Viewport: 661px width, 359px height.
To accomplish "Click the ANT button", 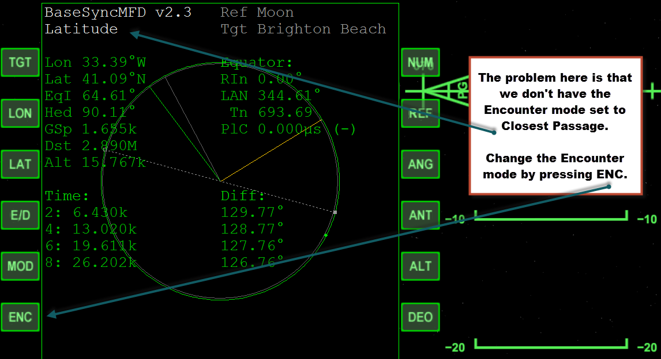I will click(x=420, y=215).
